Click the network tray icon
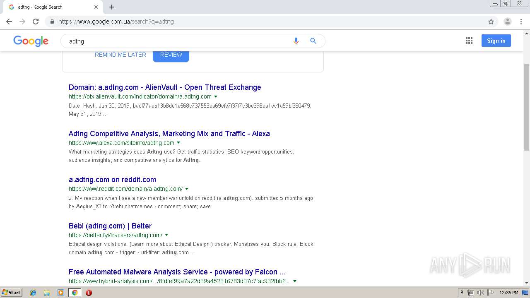Viewport: 530px width, 298px height. coord(471,293)
